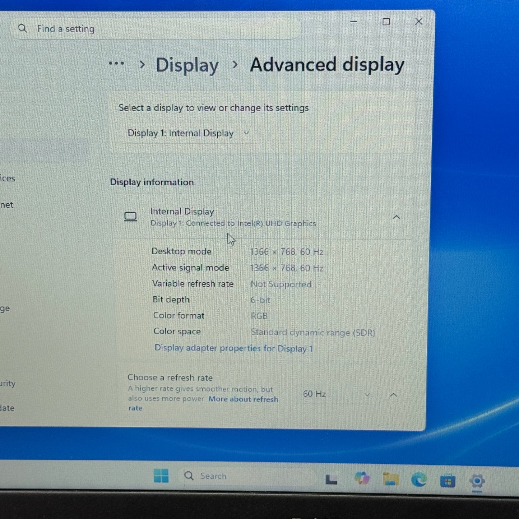Maximize the Settings window
This screenshot has width=519, height=519.
point(386,22)
